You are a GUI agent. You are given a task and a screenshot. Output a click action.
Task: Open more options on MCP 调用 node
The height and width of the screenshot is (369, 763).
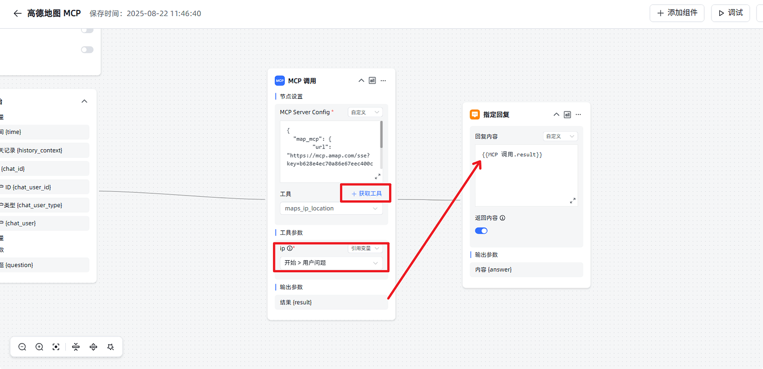tap(383, 81)
